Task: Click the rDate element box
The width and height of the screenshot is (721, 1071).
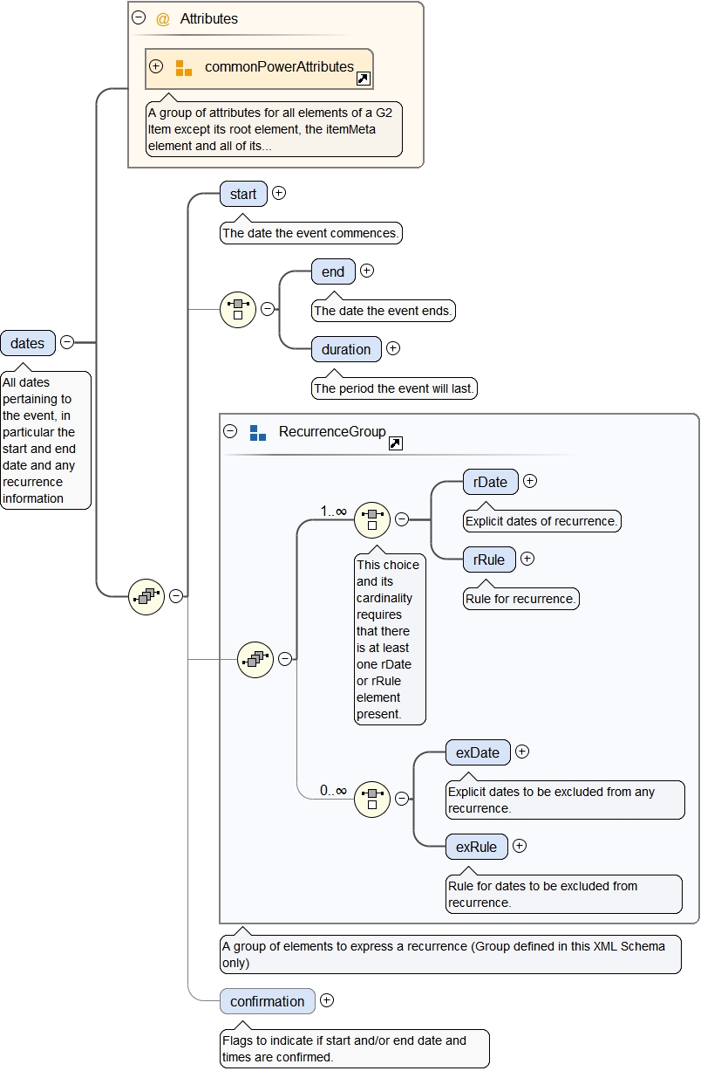Action: click(x=491, y=481)
